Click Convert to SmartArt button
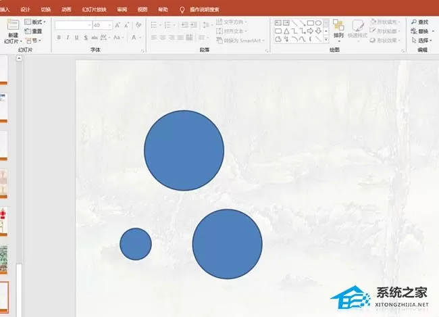This screenshot has width=439, height=317. click(240, 41)
